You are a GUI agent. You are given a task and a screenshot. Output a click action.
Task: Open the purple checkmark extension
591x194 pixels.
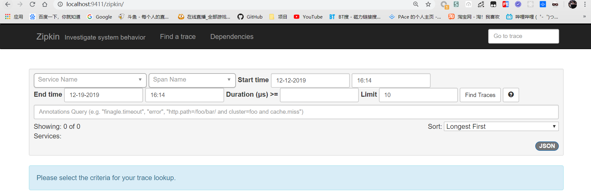coord(518,4)
